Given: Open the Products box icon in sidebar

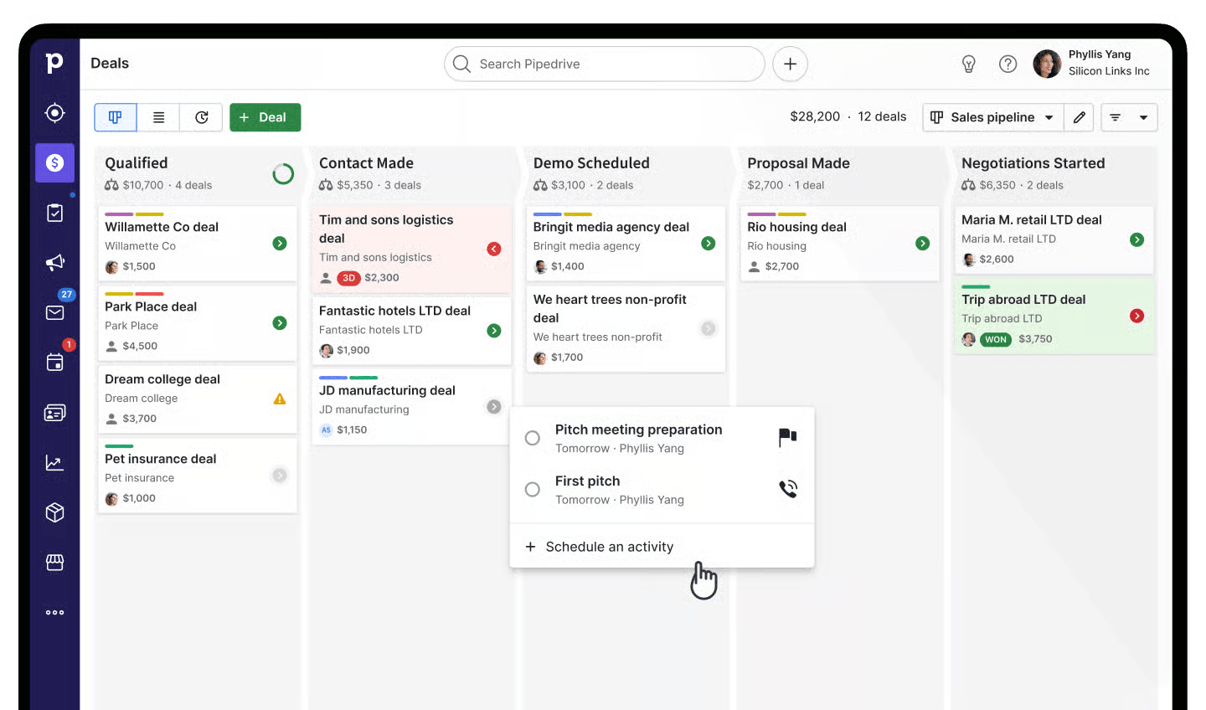Looking at the screenshot, I should [x=54, y=512].
